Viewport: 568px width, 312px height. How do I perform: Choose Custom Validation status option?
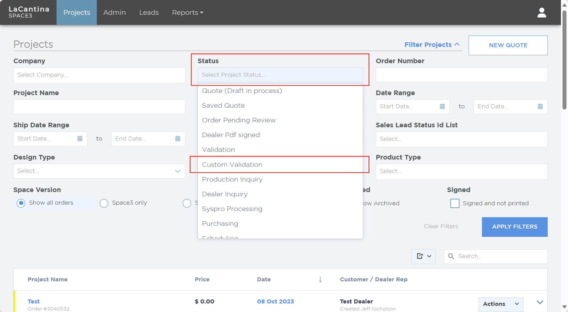click(280, 165)
